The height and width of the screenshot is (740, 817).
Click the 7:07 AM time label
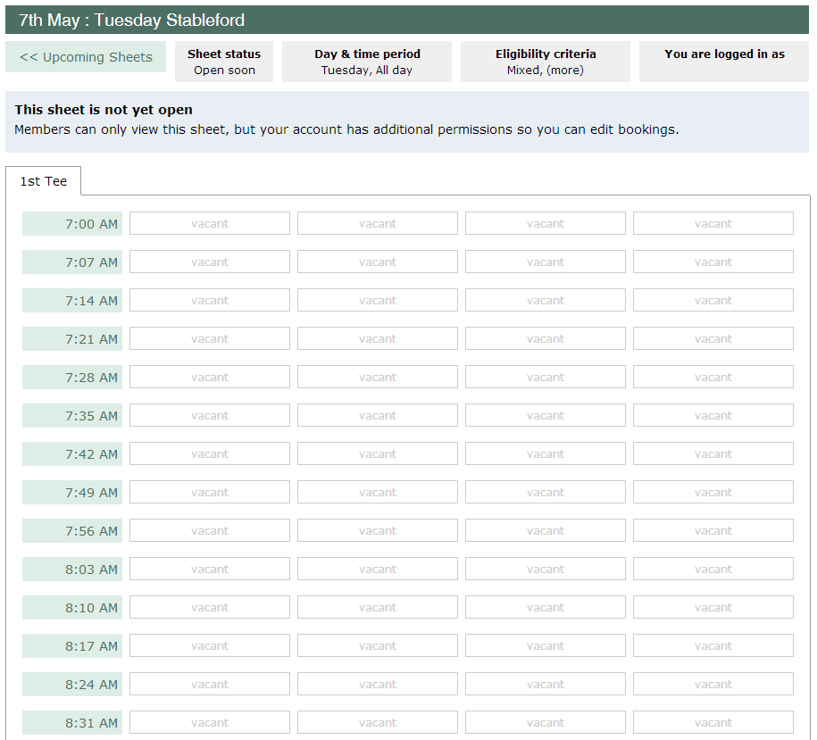coord(71,262)
